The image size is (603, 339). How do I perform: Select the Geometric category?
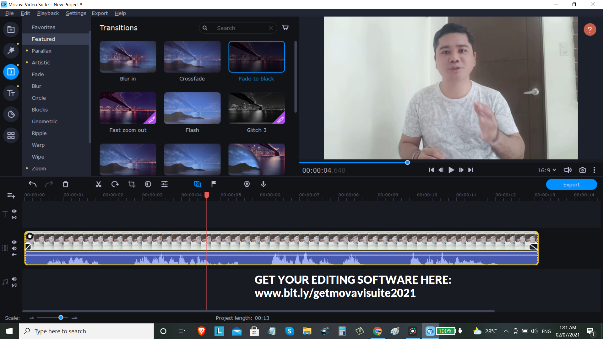tap(45, 121)
